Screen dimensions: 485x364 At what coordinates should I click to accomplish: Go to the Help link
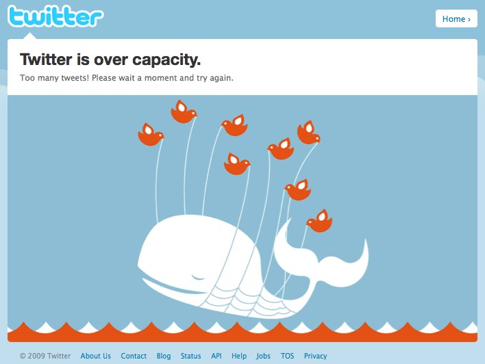tap(239, 356)
